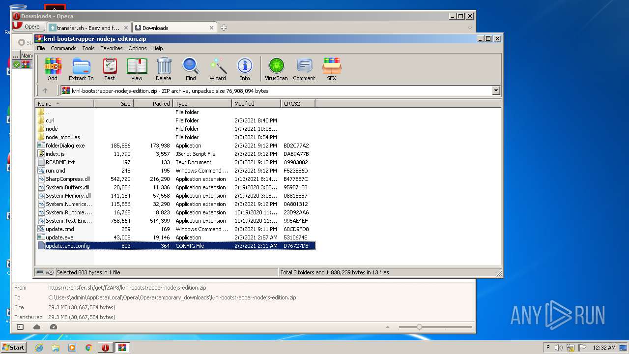The image size is (629, 354).
Task: Open the media player taskbar icon
Action: [x=72, y=348]
